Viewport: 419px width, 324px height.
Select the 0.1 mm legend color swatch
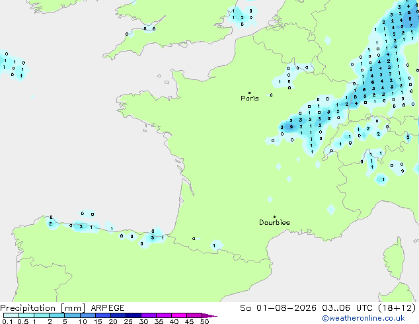(x=11, y=315)
